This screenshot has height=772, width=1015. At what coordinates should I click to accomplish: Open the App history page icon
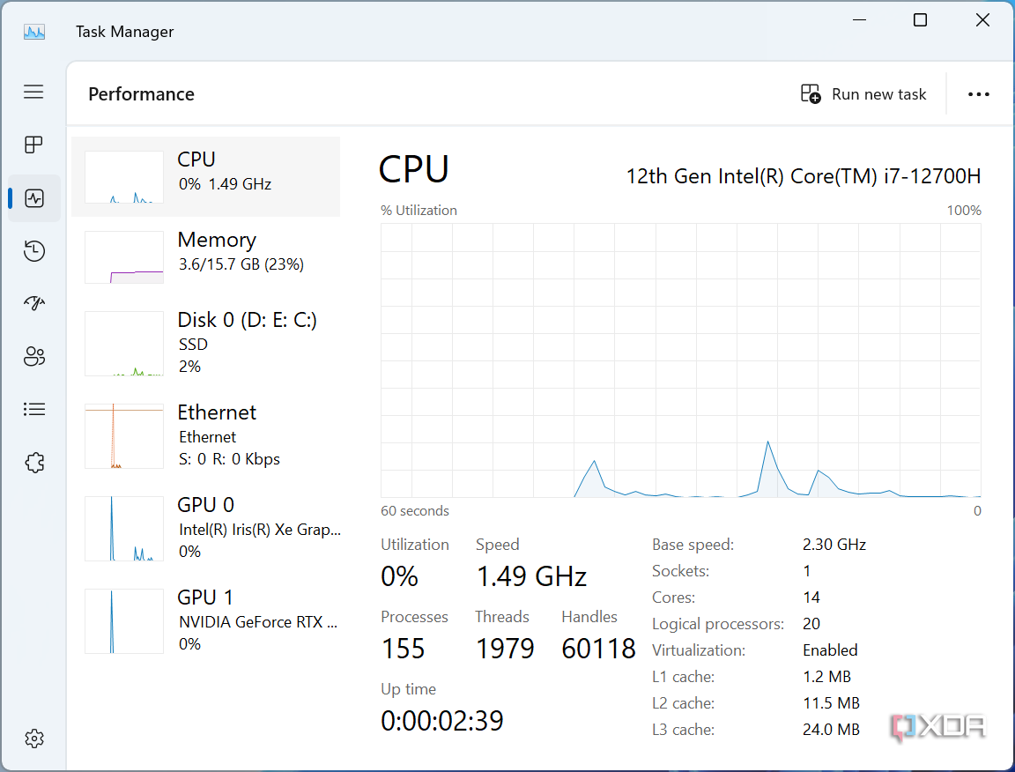(x=33, y=250)
